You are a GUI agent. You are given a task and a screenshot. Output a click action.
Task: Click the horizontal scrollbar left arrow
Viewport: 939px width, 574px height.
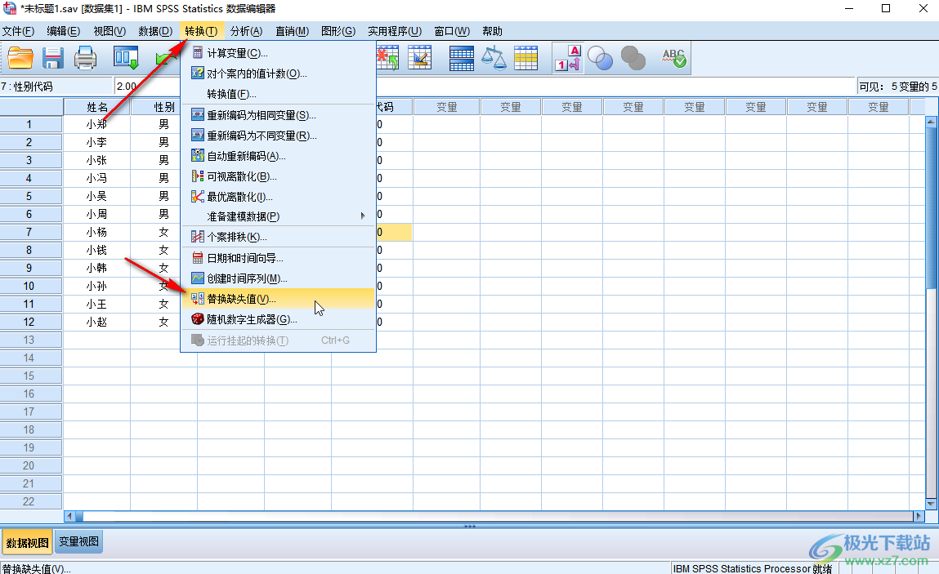69,516
